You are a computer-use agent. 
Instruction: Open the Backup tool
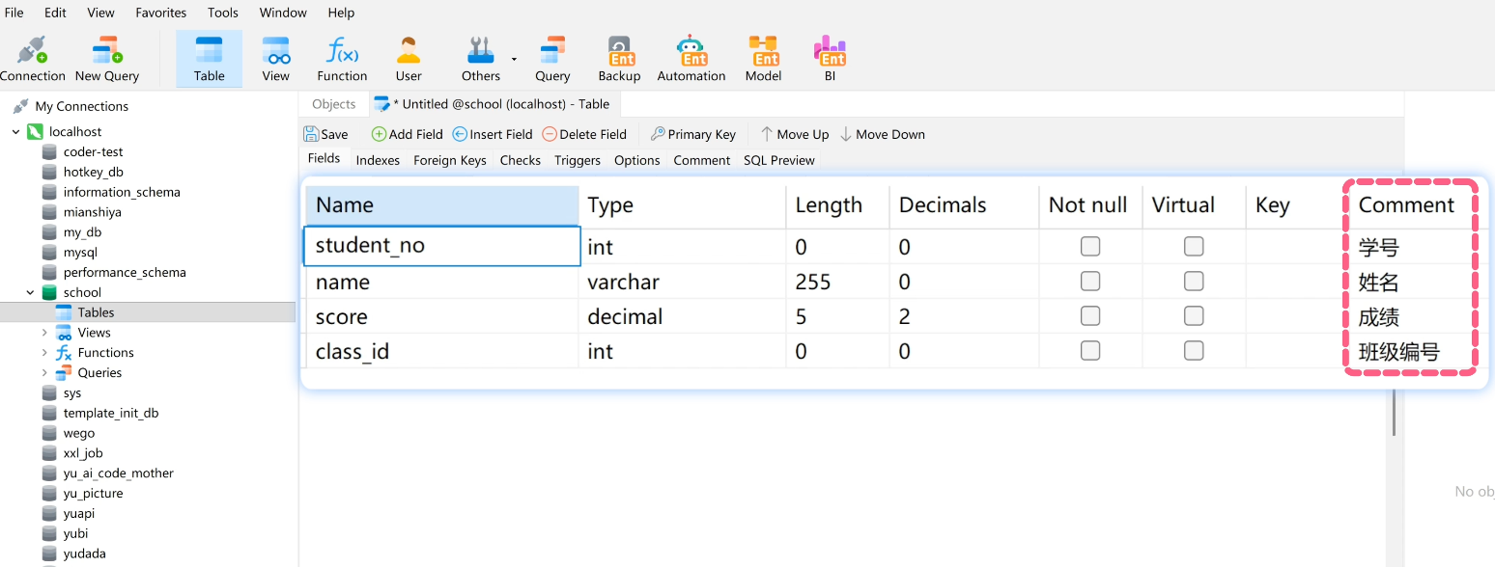pyautogui.click(x=619, y=58)
